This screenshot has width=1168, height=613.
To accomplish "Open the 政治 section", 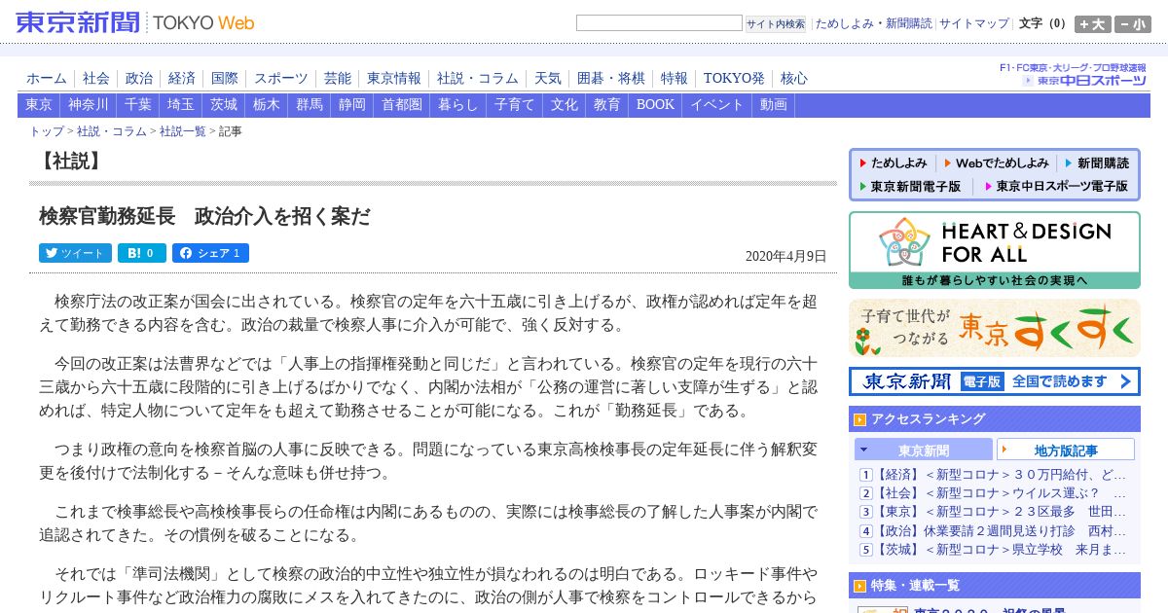I will (x=139, y=79).
